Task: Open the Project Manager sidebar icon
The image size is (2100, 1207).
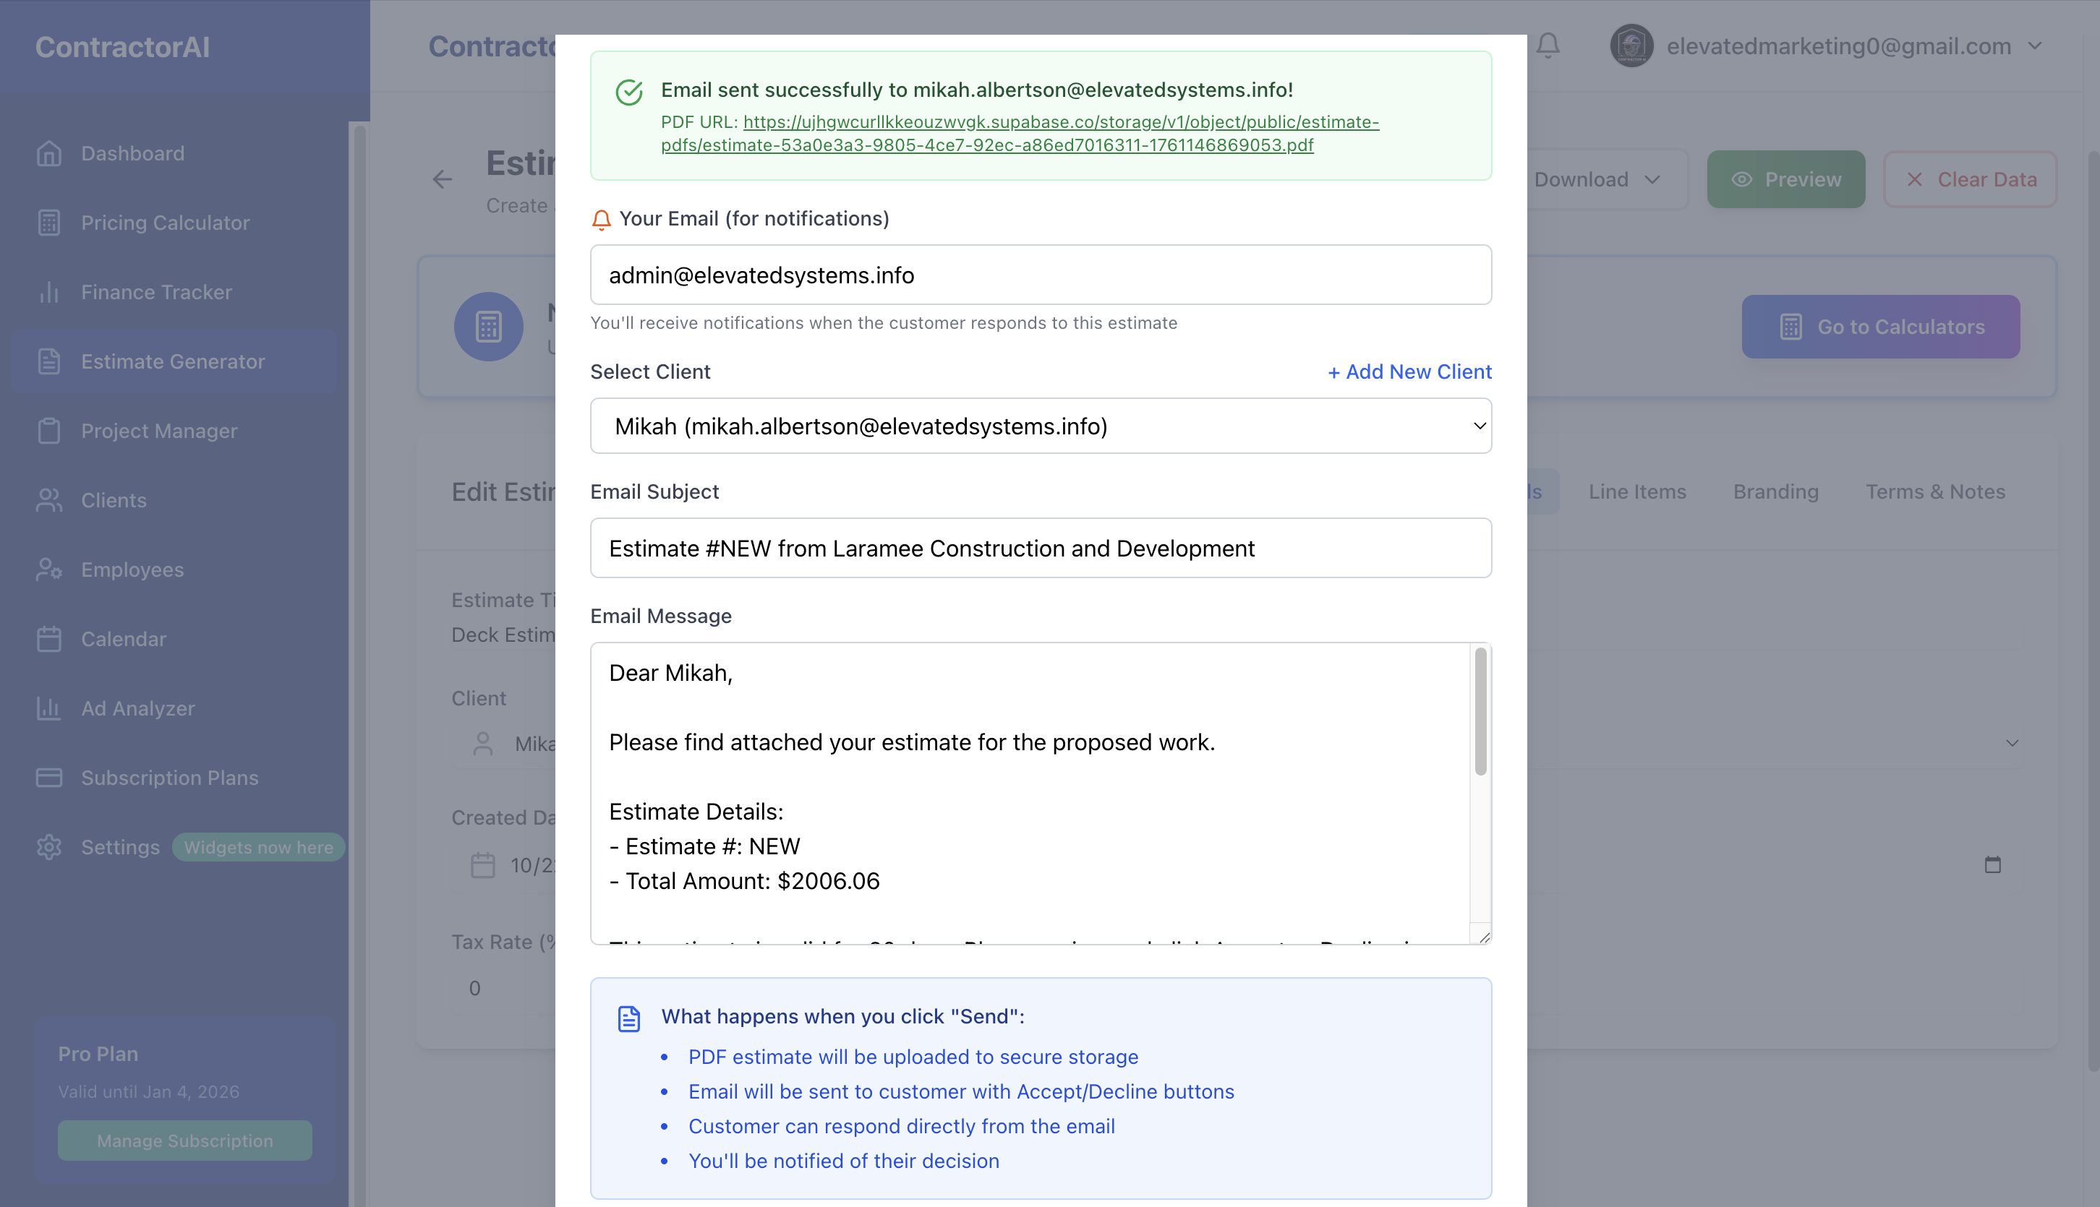Action: pos(50,430)
